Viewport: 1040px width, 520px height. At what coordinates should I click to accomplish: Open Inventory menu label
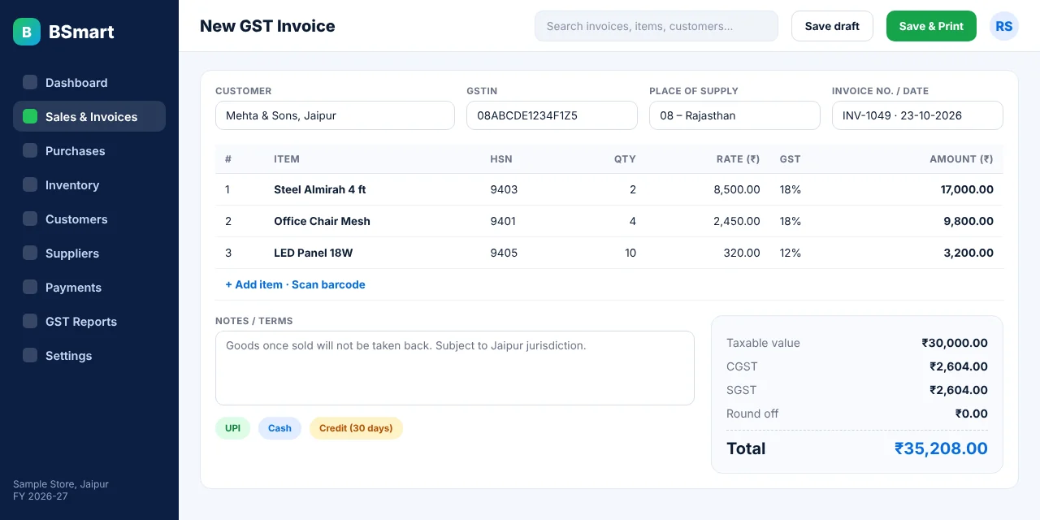pos(72,185)
